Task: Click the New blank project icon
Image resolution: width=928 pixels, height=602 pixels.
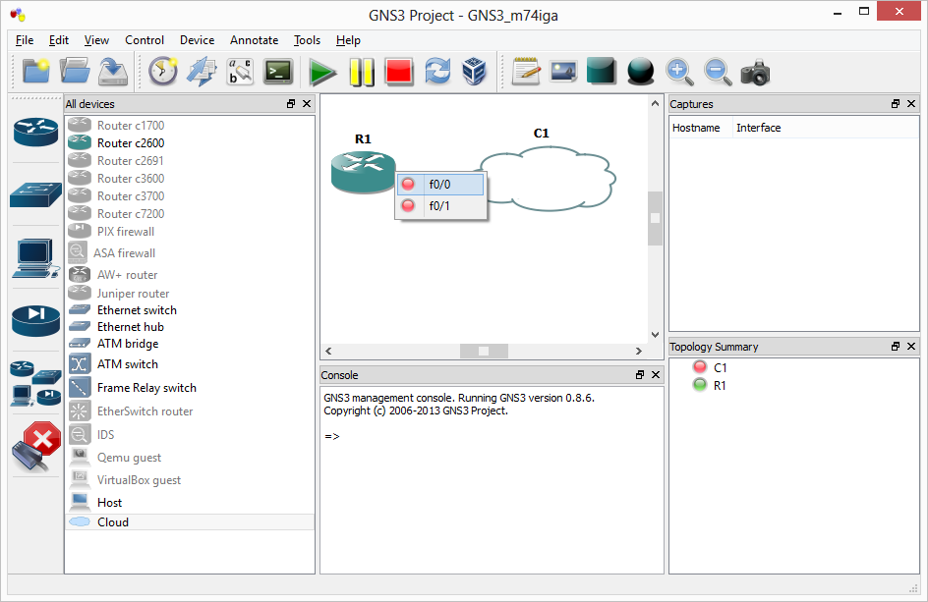Action: (36, 72)
